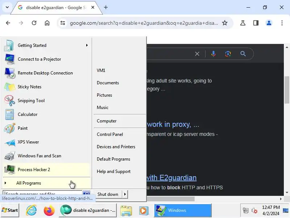Expand the Getting Started submenu arrow

[x=87, y=45]
